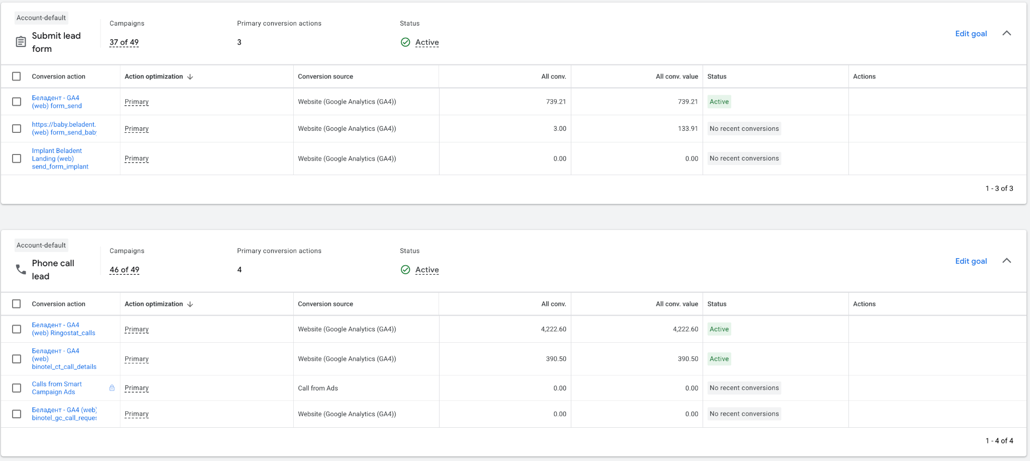
Task: Check the binotel_ct_call_details row checkbox
Action: tap(17, 359)
